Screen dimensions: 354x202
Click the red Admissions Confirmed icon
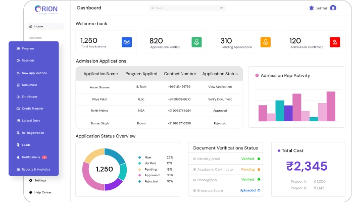(335, 42)
